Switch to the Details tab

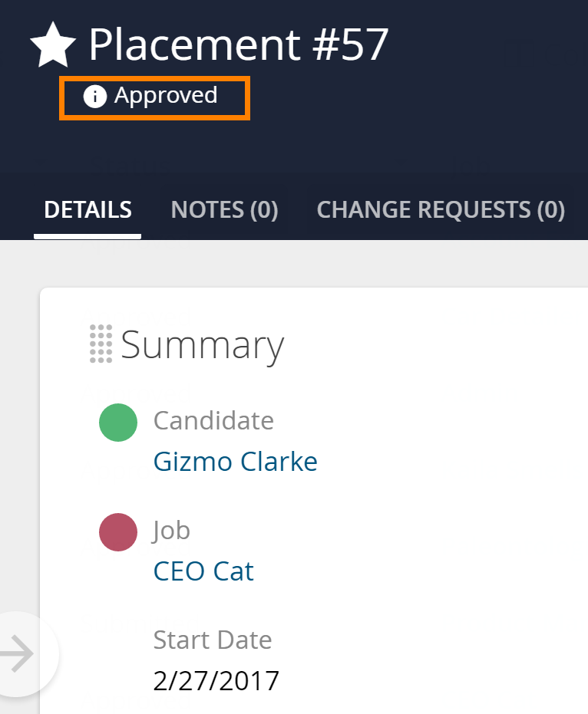(88, 210)
